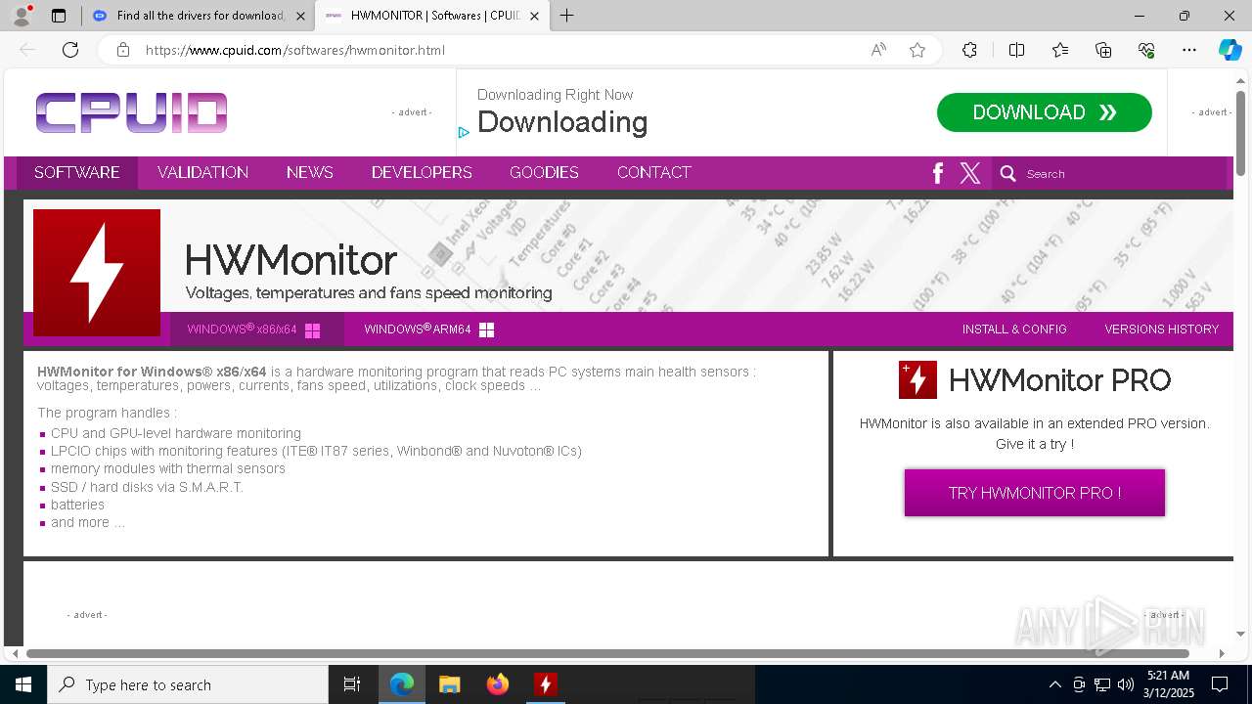1252x704 pixels.
Task: Open Settings and more menu
Action: point(1189,50)
